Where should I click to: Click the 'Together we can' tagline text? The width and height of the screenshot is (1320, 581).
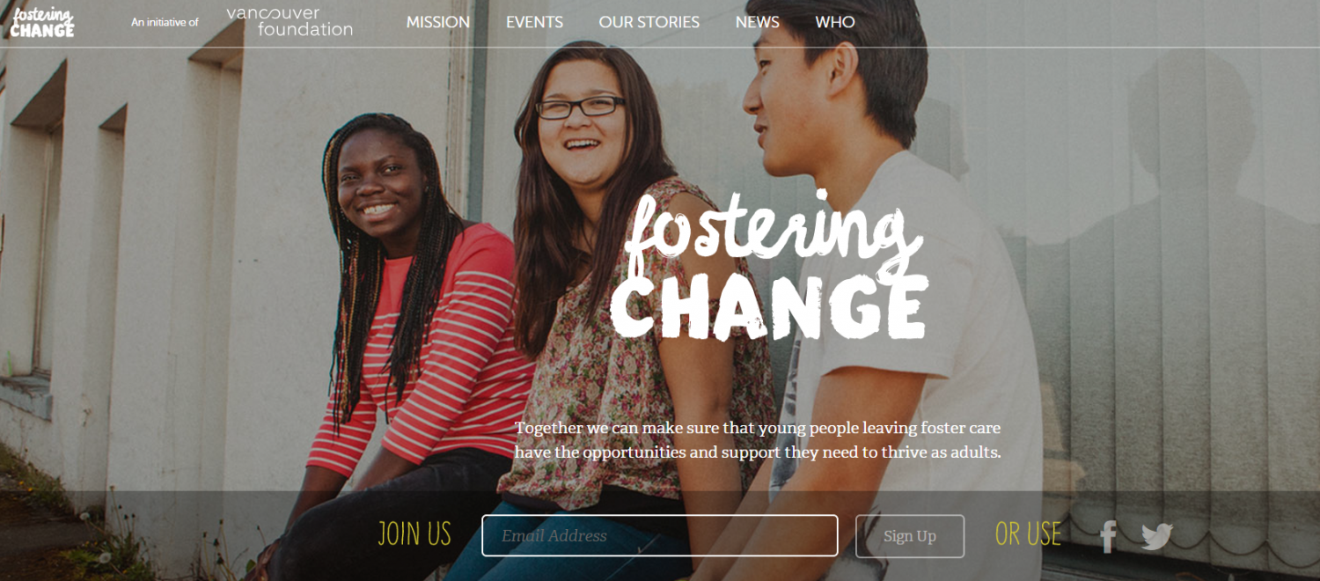pos(758,440)
